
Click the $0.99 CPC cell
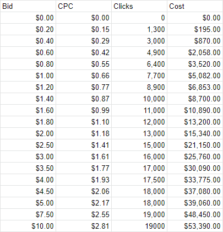[84, 110]
